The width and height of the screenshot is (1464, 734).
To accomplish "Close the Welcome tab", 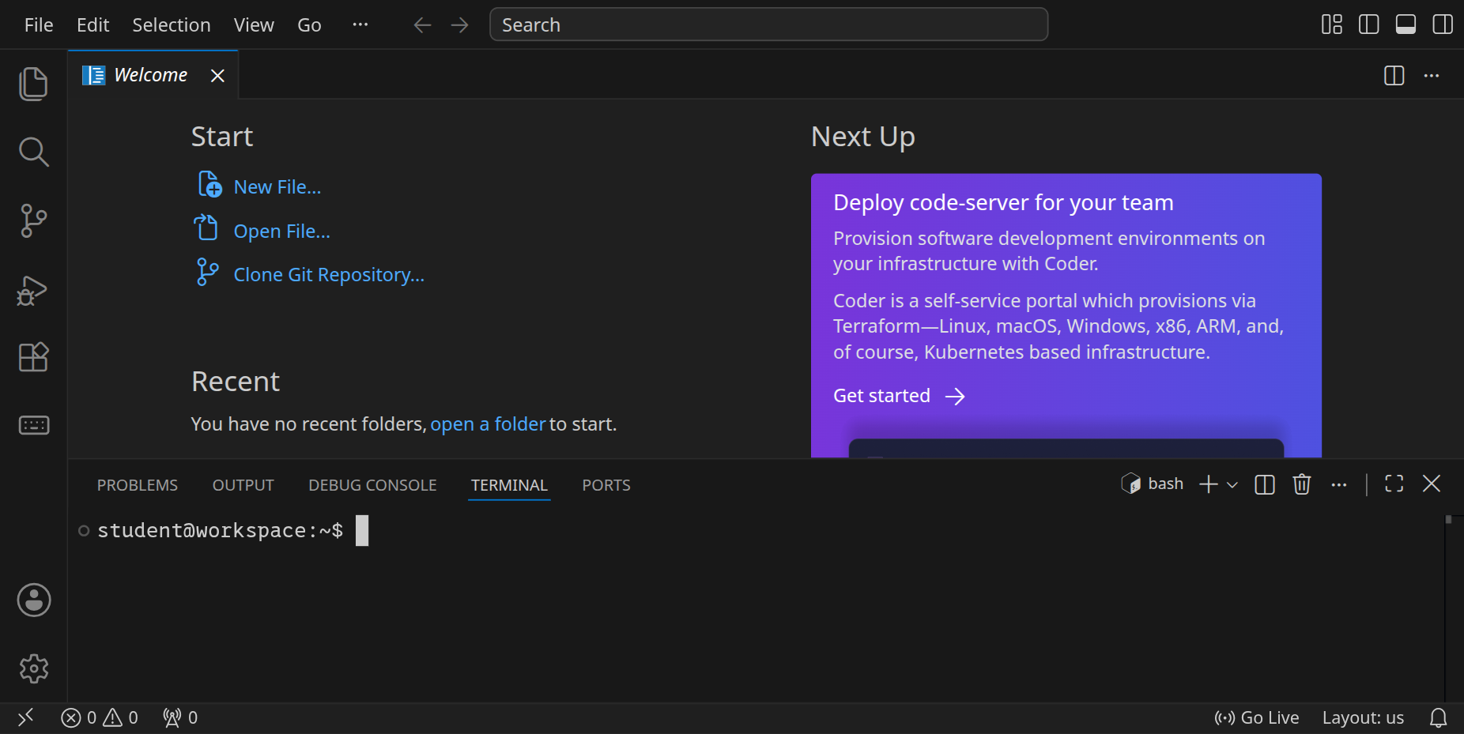I will click(217, 75).
